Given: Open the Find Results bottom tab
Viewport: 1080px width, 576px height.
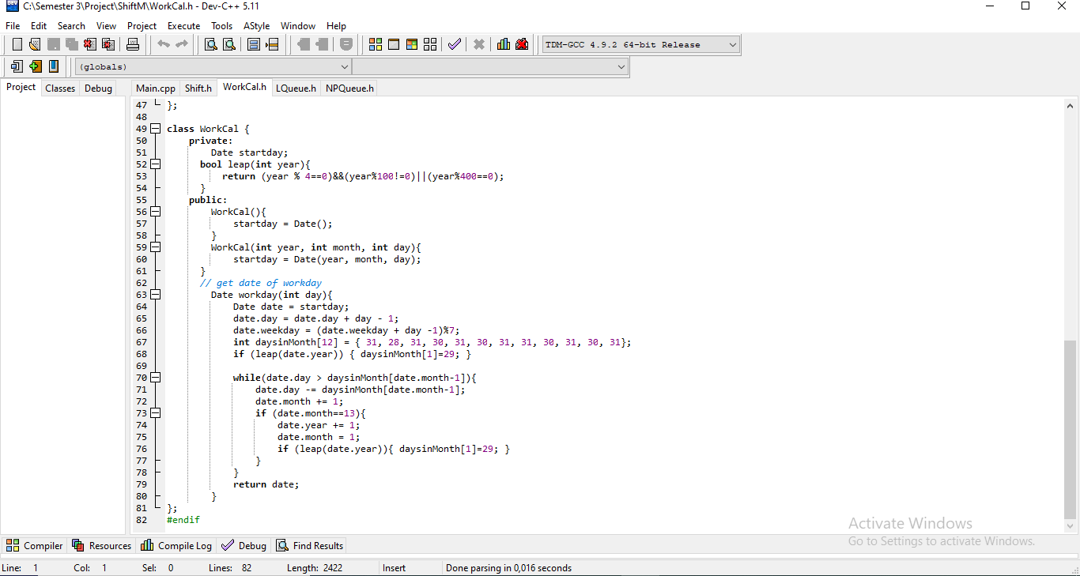Looking at the screenshot, I should tap(309, 545).
